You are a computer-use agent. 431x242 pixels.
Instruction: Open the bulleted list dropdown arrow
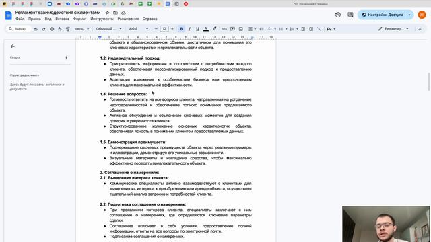pyautogui.click(x=286, y=29)
